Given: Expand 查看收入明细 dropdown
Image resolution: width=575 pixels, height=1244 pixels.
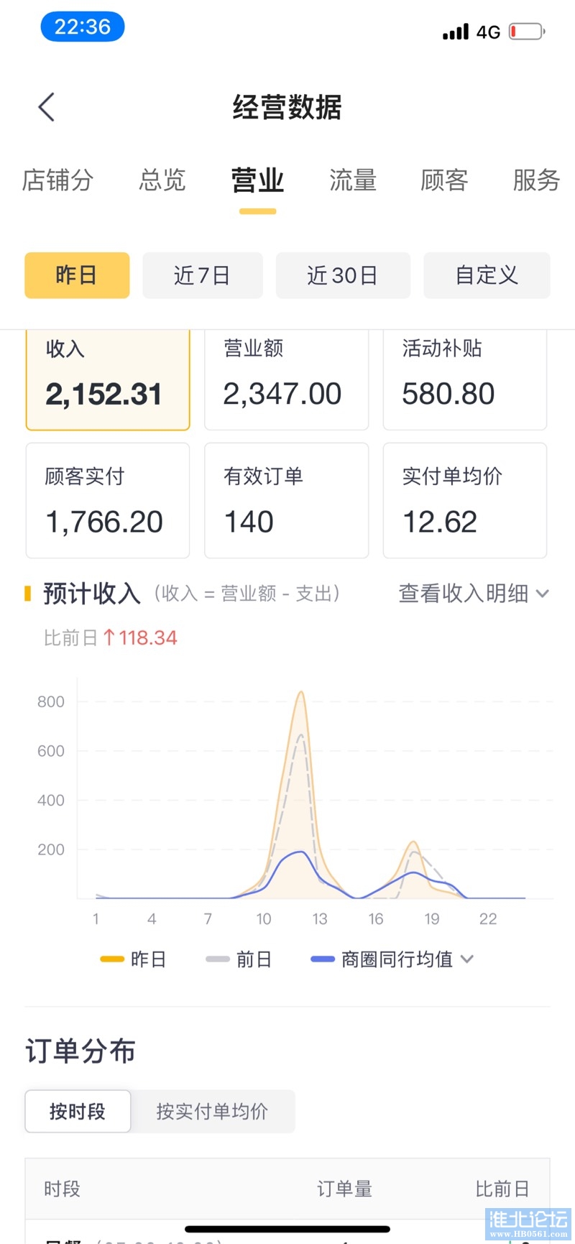Looking at the screenshot, I should tap(474, 594).
